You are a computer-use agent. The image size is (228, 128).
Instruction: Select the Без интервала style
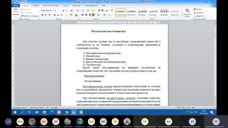(x=131, y=13)
